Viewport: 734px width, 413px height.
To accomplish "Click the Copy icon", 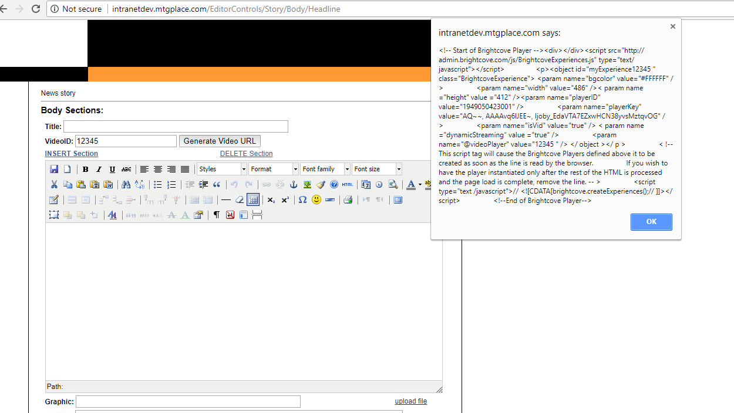I will click(x=68, y=184).
